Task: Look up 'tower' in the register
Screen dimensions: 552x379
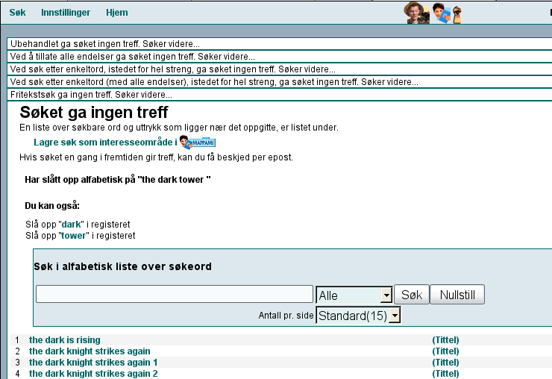Action: 74,236
